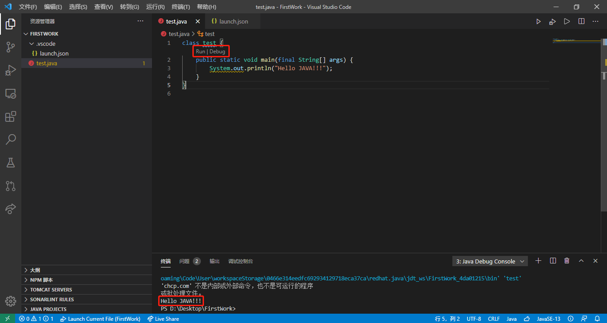Click the large white play icon beside split editor
Image resolution: width=607 pixels, height=323 pixels.
pos(567,21)
